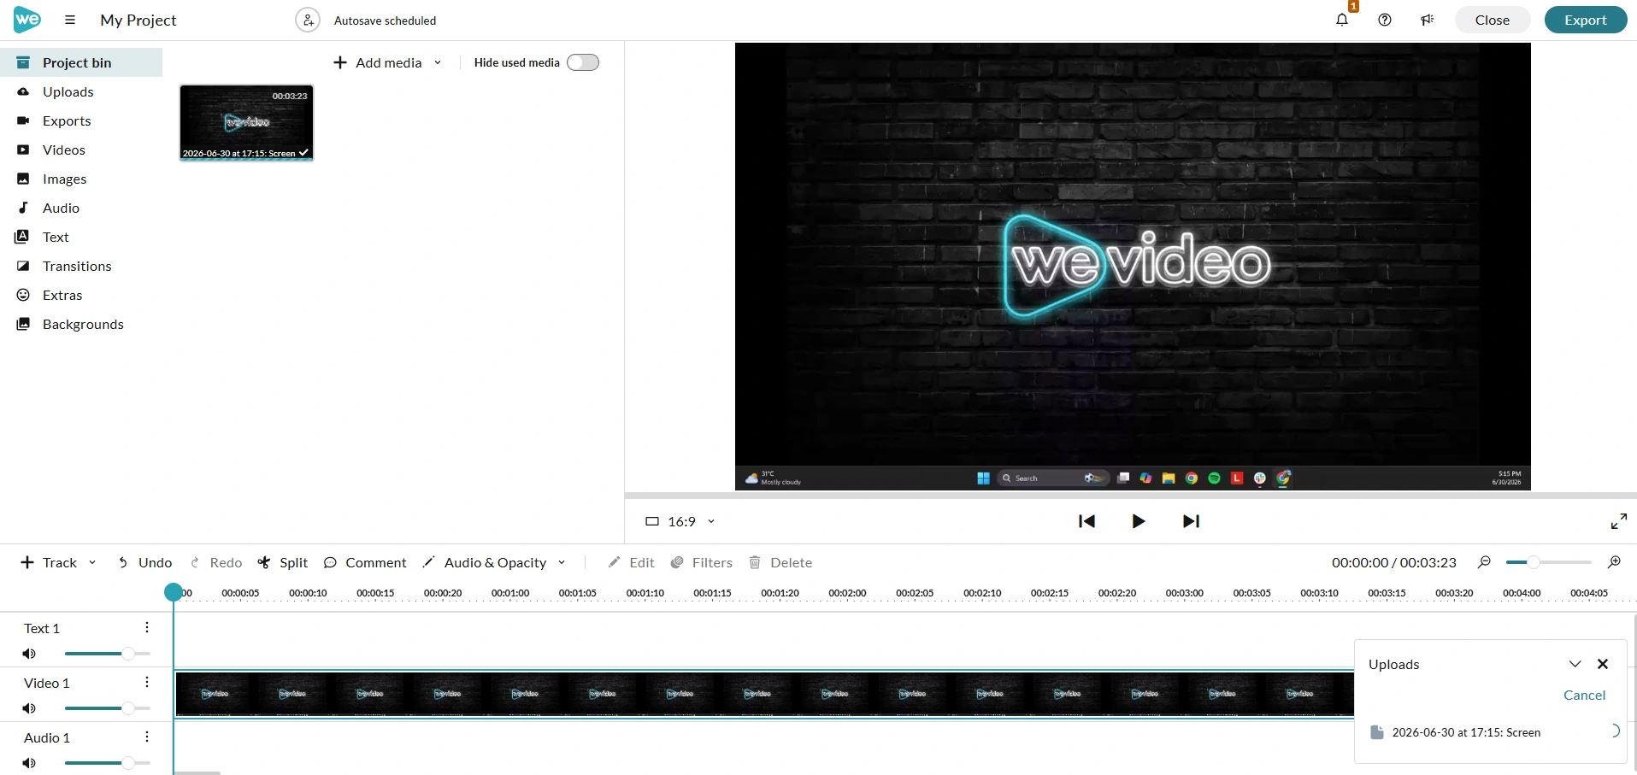Jump to next clip end
Viewport: 1637px width, 775px height.
(x=1191, y=521)
